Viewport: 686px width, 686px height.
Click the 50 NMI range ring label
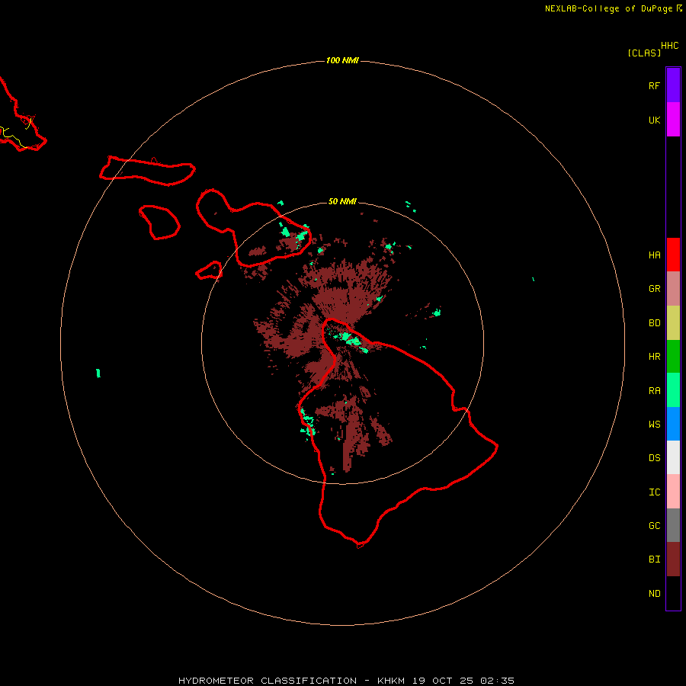pyautogui.click(x=342, y=201)
